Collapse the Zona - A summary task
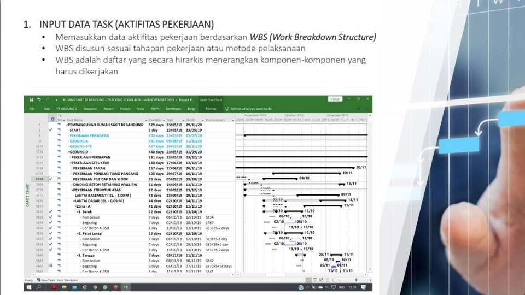Screen dimensions: 525x295 75,206
